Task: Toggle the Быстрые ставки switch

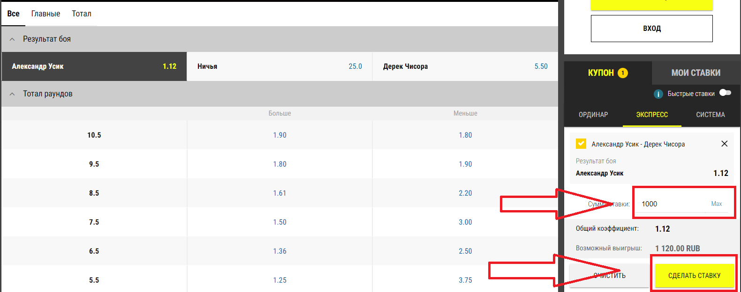Action: [x=725, y=93]
